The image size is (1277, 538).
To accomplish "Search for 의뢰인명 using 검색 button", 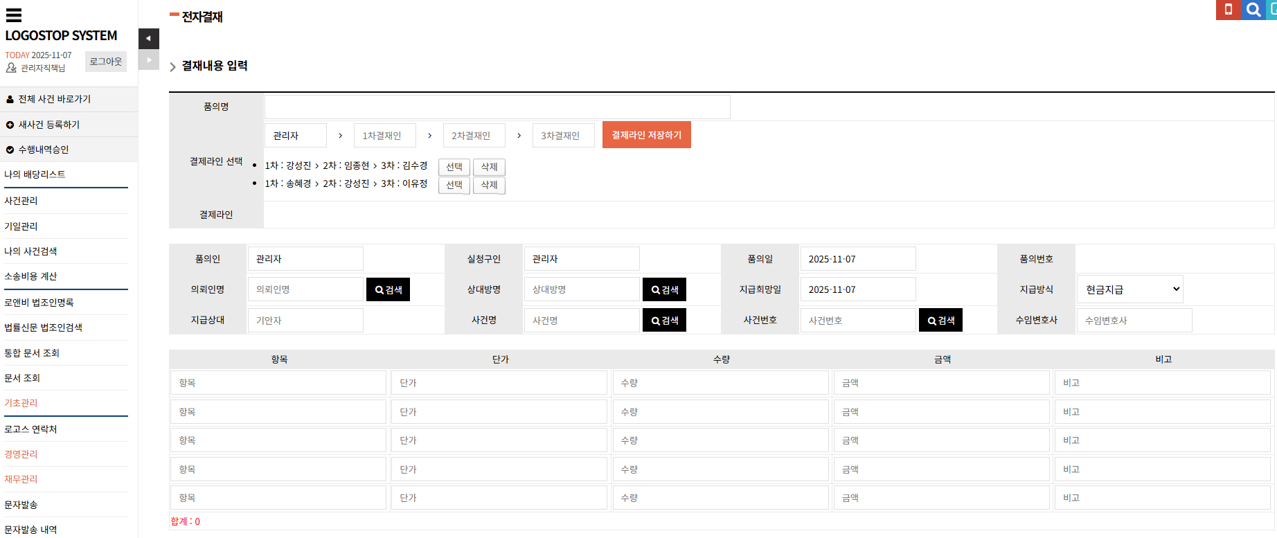I will pos(388,289).
